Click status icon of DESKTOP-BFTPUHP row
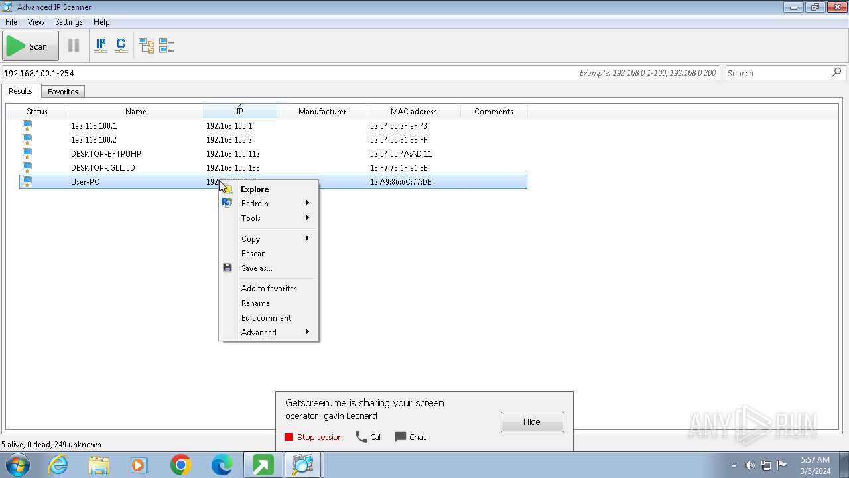 coord(27,153)
